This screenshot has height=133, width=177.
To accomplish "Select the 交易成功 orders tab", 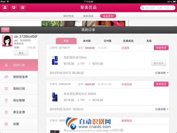I will pyautogui.click(x=128, y=41).
